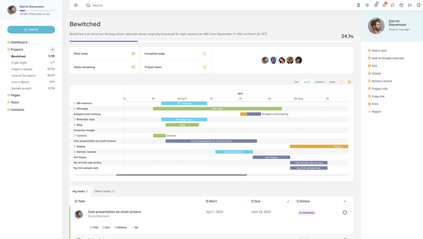Screen dimensions: 423x239
Task: Open the Other tasks tab
Action: point(104,191)
